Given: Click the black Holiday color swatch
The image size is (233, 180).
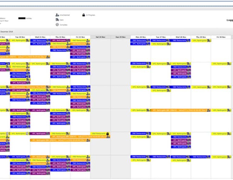Looking at the screenshot, I should (x=22, y=18).
